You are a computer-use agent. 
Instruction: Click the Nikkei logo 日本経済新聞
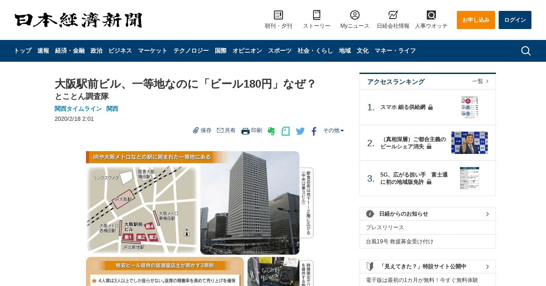78,20
